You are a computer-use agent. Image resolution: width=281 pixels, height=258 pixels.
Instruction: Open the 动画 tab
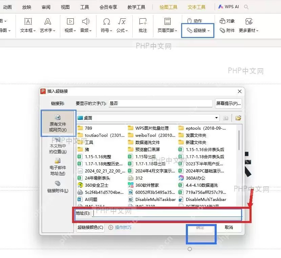7,7
